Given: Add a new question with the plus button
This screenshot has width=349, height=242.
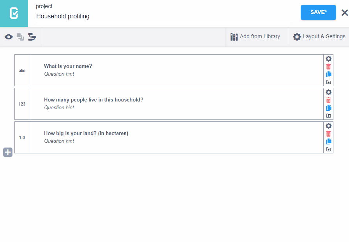Looking at the screenshot, I should [x=7, y=152].
